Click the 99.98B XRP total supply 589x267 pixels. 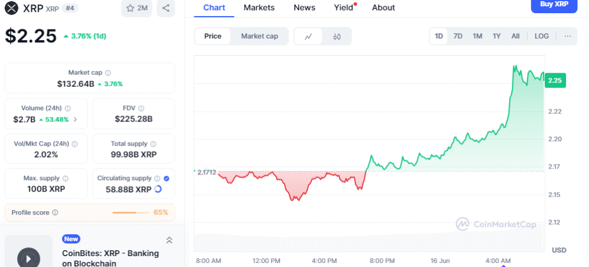133,154
